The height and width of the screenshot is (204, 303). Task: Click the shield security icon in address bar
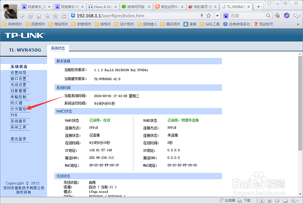click(73, 16)
